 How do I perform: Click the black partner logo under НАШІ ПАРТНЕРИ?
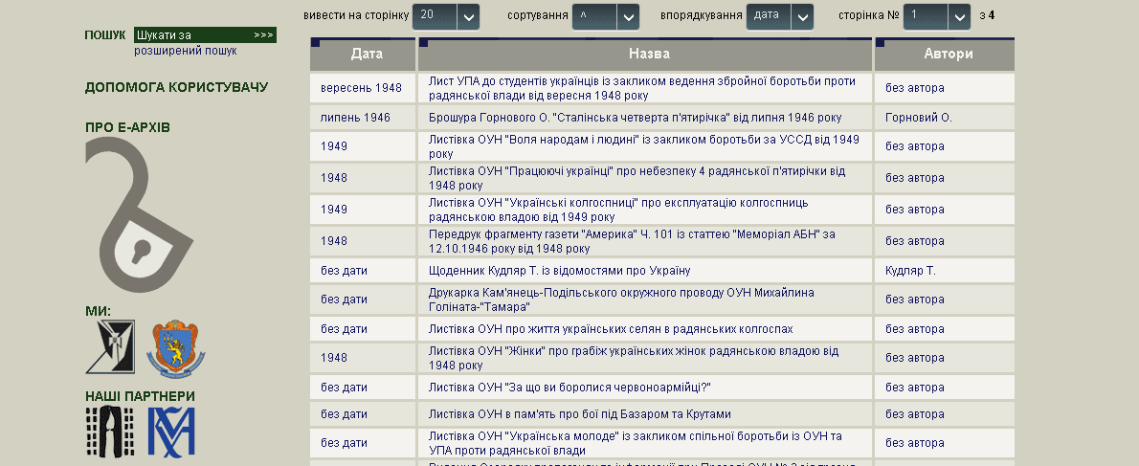[x=110, y=432]
